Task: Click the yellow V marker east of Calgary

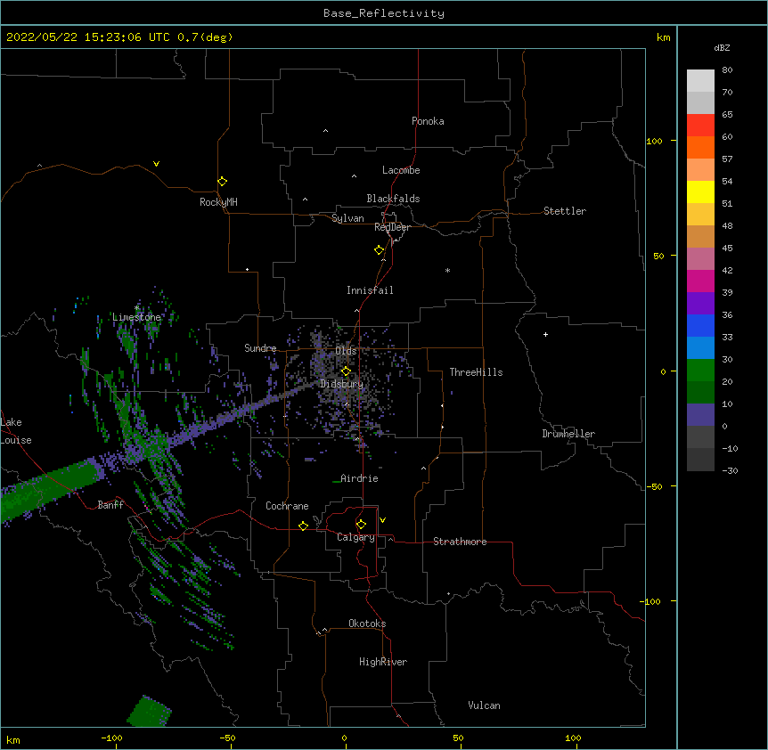Action: tap(382, 520)
